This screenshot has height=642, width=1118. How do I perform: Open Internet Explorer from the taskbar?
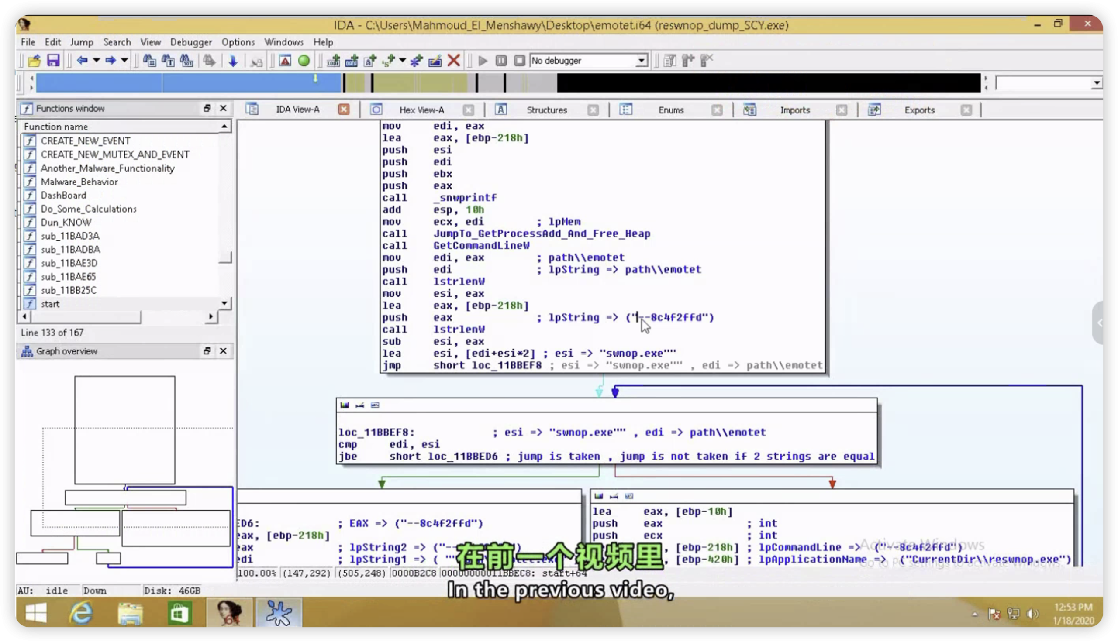tap(82, 613)
